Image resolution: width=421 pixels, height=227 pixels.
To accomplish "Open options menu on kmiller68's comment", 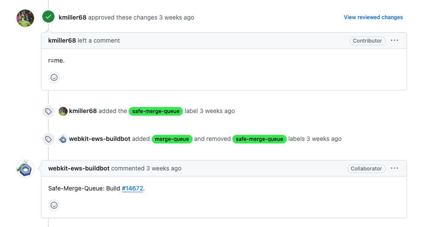I will pyautogui.click(x=394, y=40).
